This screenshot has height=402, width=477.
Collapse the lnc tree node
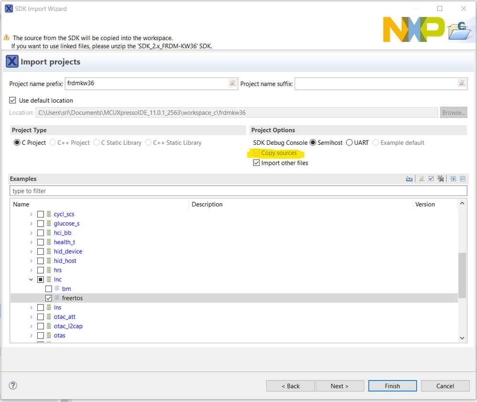(x=31, y=279)
